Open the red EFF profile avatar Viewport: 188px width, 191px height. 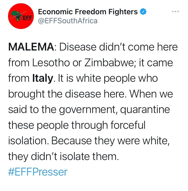[x=21, y=16]
